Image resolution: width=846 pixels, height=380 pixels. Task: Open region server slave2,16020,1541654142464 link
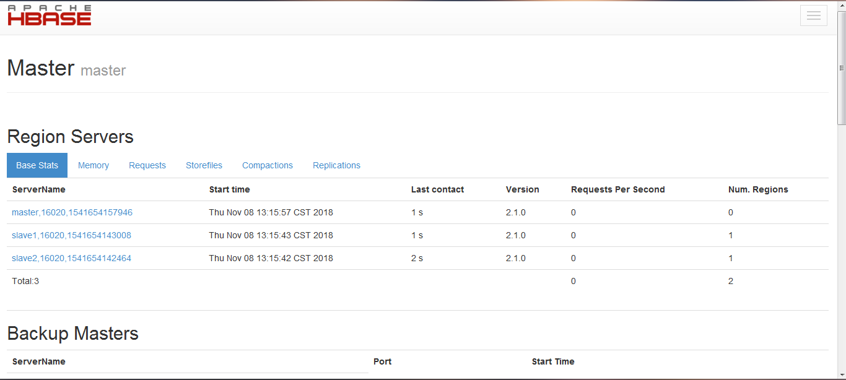click(71, 258)
